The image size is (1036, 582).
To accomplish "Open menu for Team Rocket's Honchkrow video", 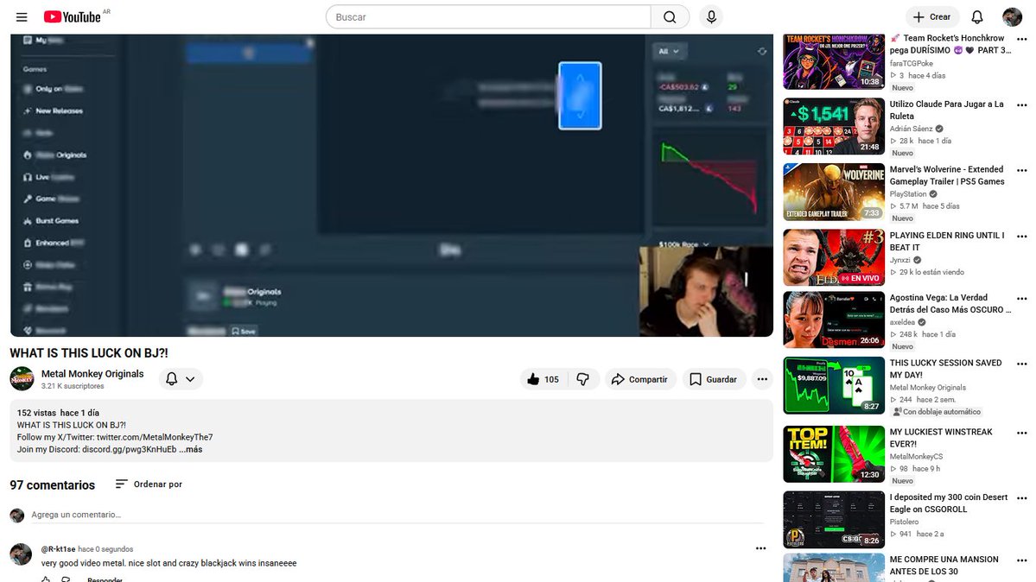I will (1022, 39).
